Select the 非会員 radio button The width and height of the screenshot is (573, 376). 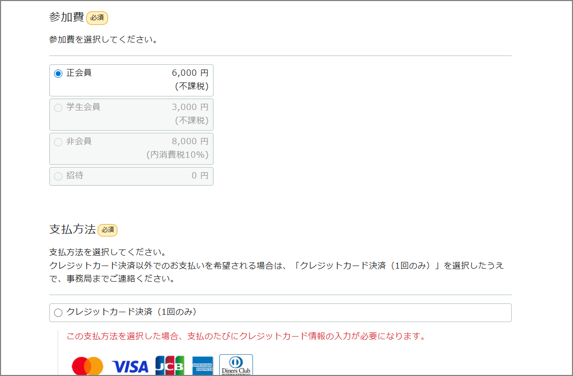coord(58,142)
